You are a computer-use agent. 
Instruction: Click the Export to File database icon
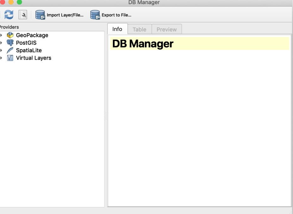(x=95, y=15)
